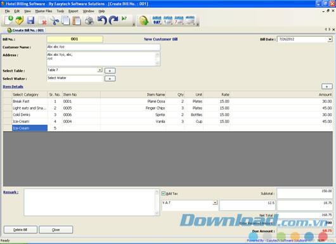Image resolution: width=336 pixels, height=244 pixels.
Task: Click the plus button beside Select Table
Action: (110, 71)
